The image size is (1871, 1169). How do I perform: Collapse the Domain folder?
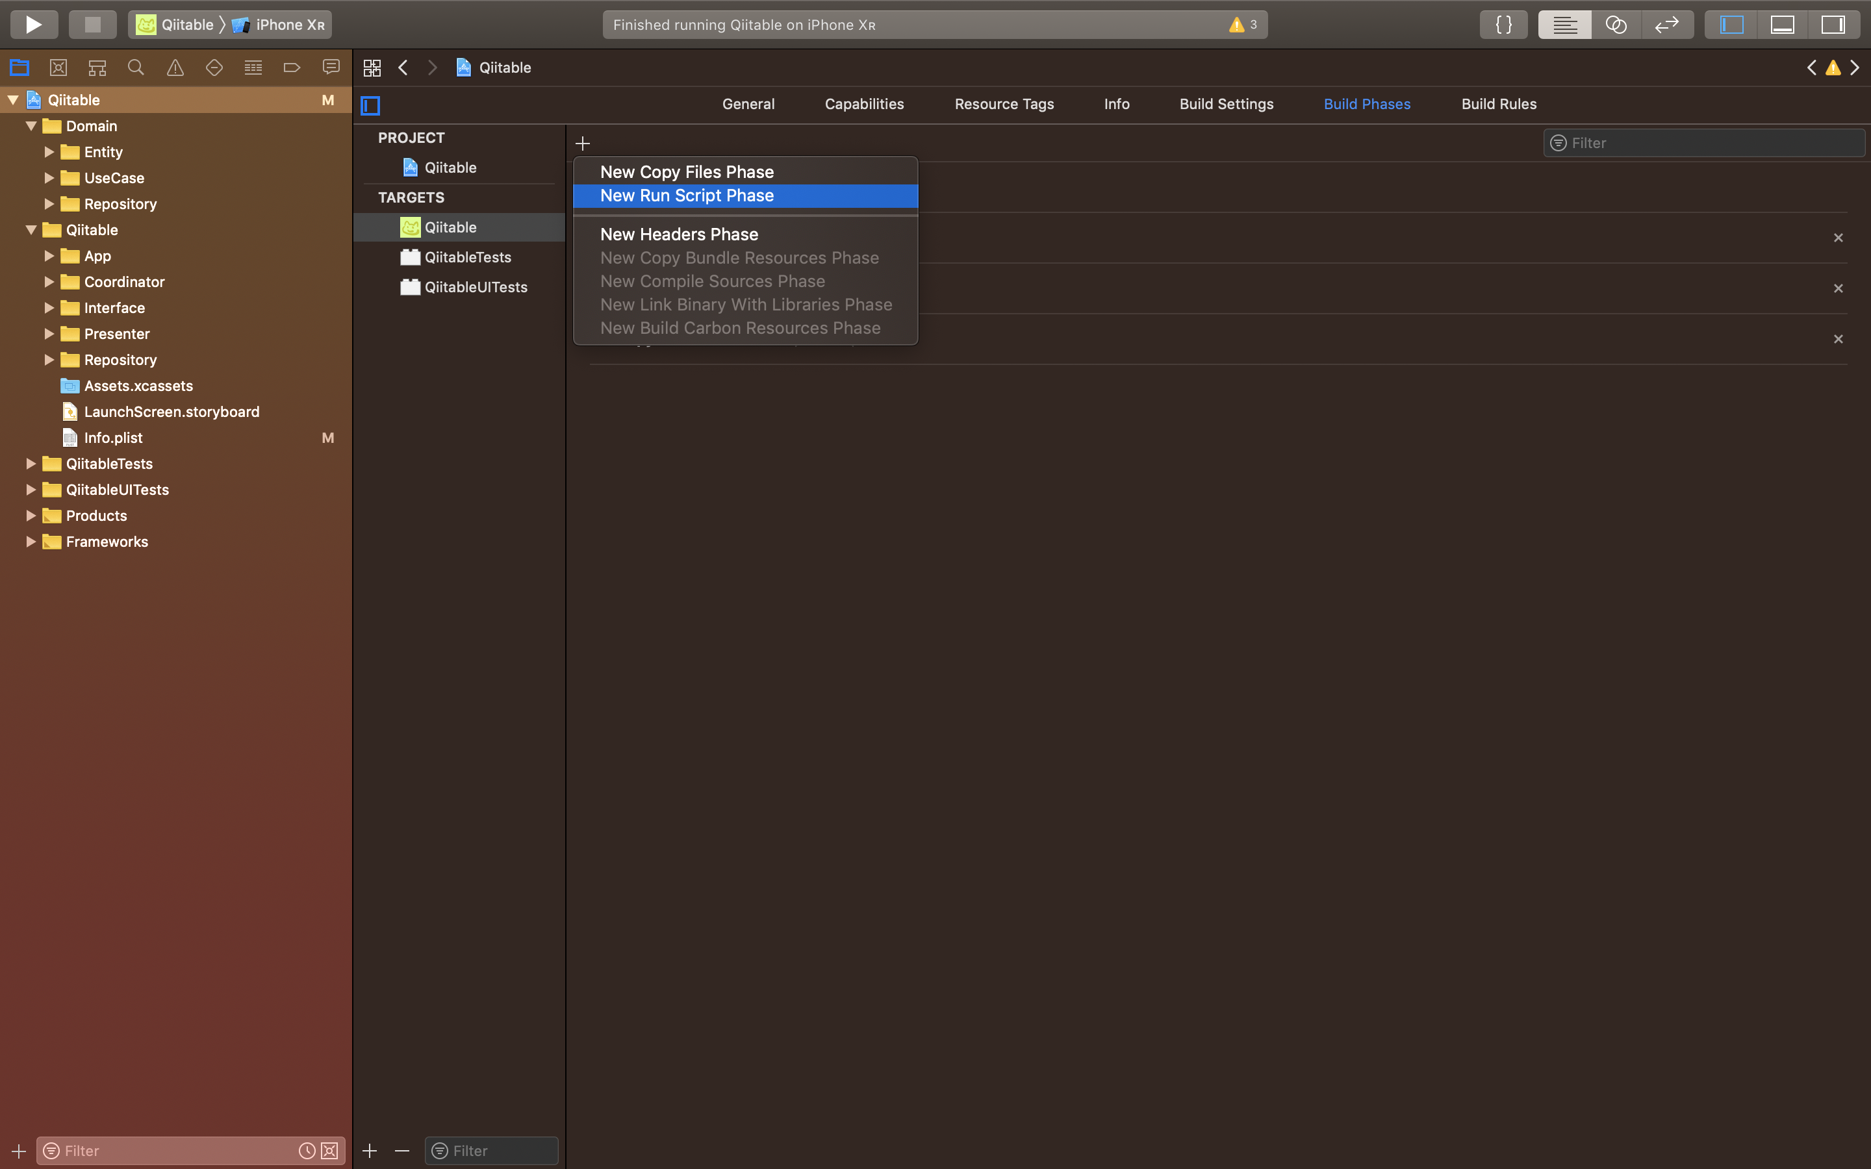31,126
